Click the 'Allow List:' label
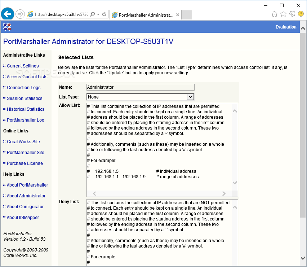This screenshot has height=267, width=307. (70, 105)
